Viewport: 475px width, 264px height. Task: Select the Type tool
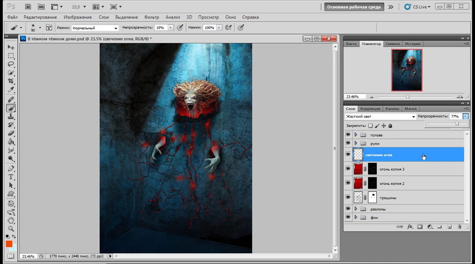[11, 177]
